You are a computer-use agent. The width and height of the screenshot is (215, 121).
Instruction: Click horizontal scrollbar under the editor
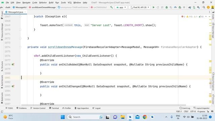coord(103,105)
